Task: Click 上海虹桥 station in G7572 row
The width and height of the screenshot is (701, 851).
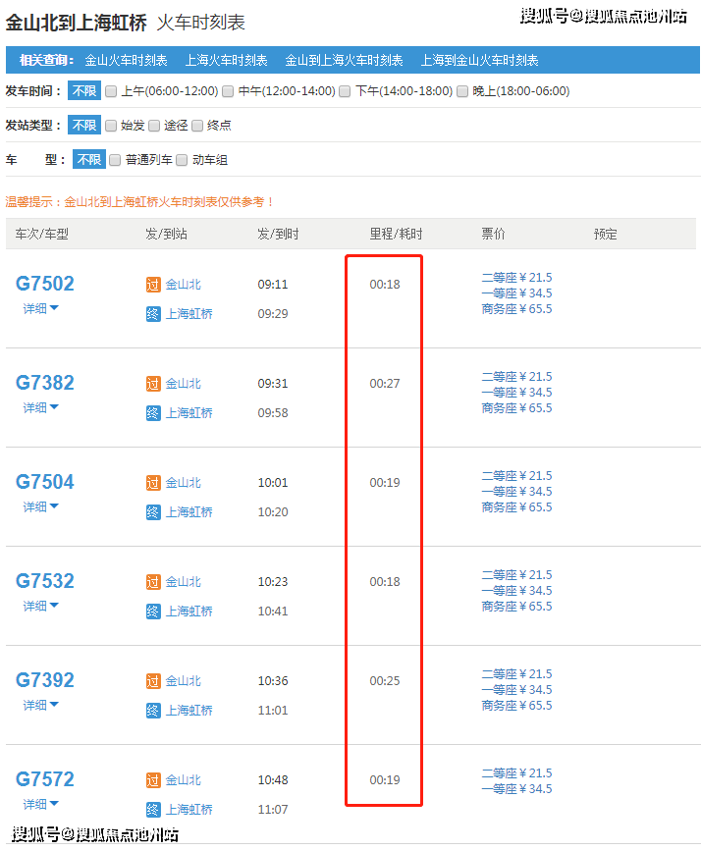Action: (189, 810)
